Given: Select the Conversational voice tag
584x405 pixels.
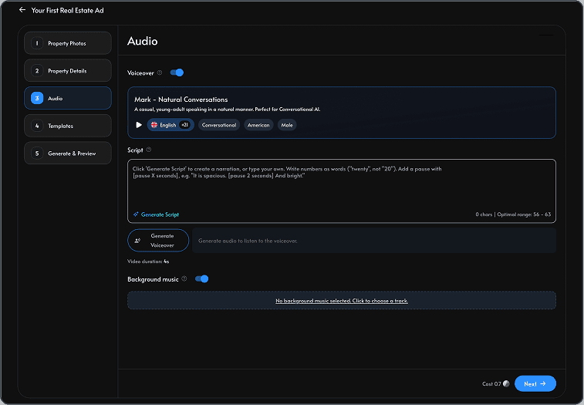Looking at the screenshot, I should click(219, 125).
